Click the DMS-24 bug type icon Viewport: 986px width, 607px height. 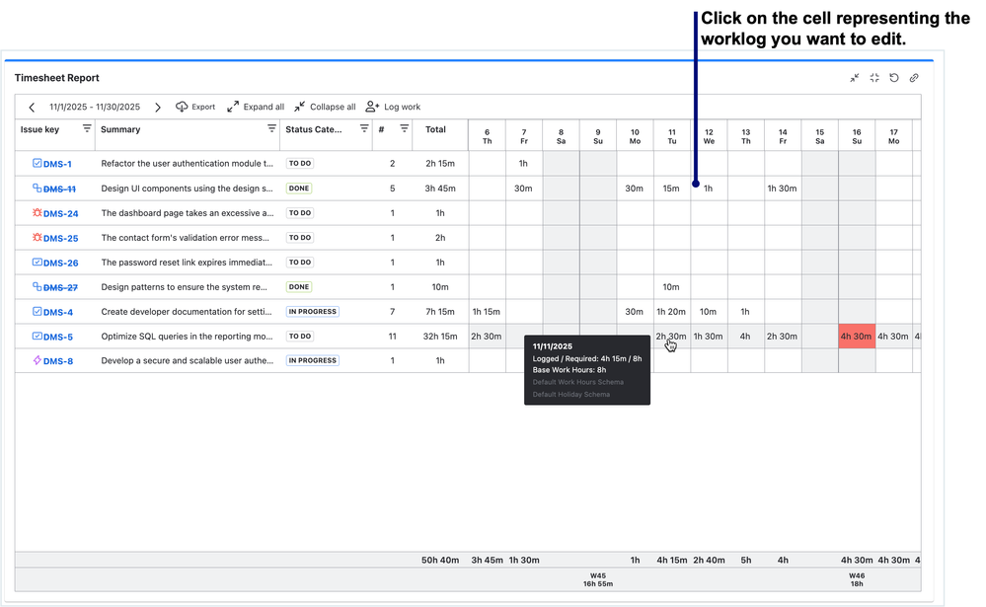38,212
